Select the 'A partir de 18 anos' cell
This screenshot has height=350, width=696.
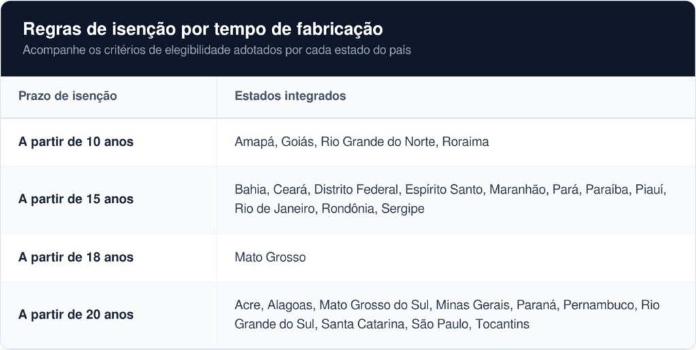tap(109, 258)
